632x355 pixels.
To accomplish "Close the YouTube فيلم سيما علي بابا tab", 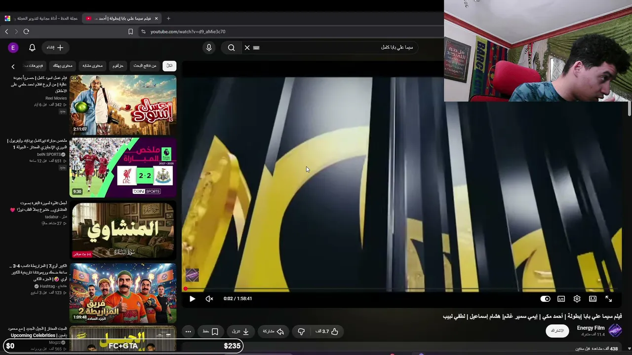I will 156,18.
